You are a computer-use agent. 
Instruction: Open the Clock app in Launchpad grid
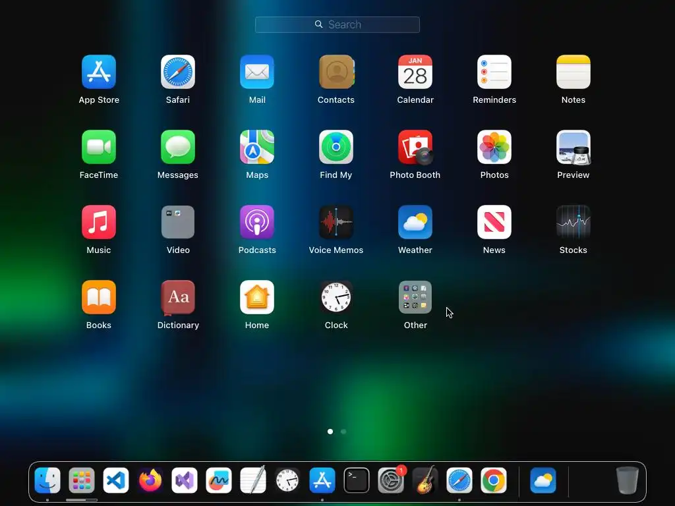tap(336, 297)
